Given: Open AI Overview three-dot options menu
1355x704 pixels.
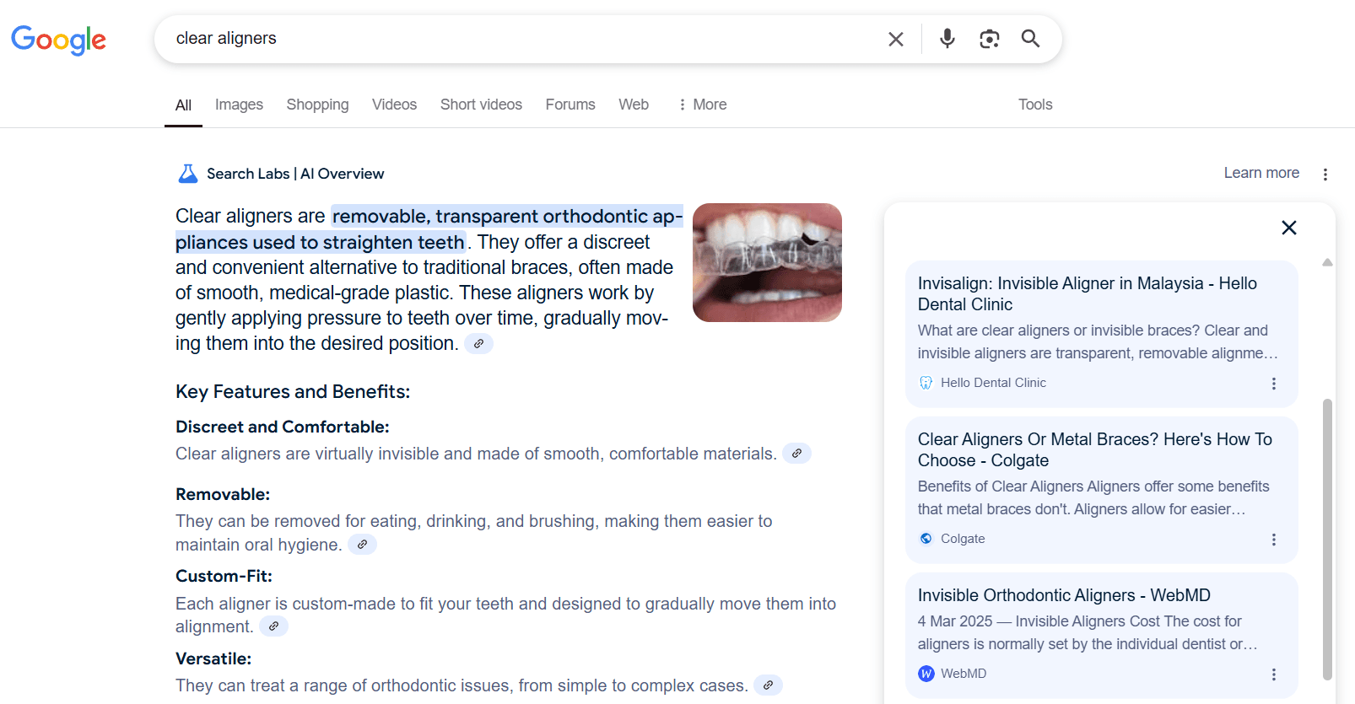Looking at the screenshot, I should point(1325,175).
